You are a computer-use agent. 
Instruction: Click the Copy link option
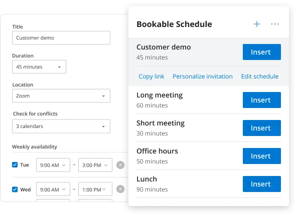point(152,76)
